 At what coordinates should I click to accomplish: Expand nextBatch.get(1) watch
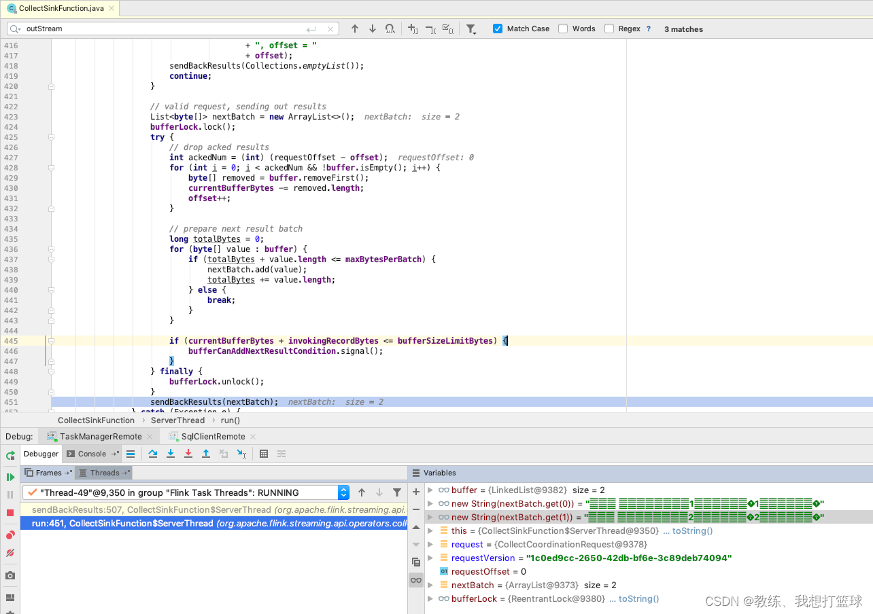click(x=430, y=517)
